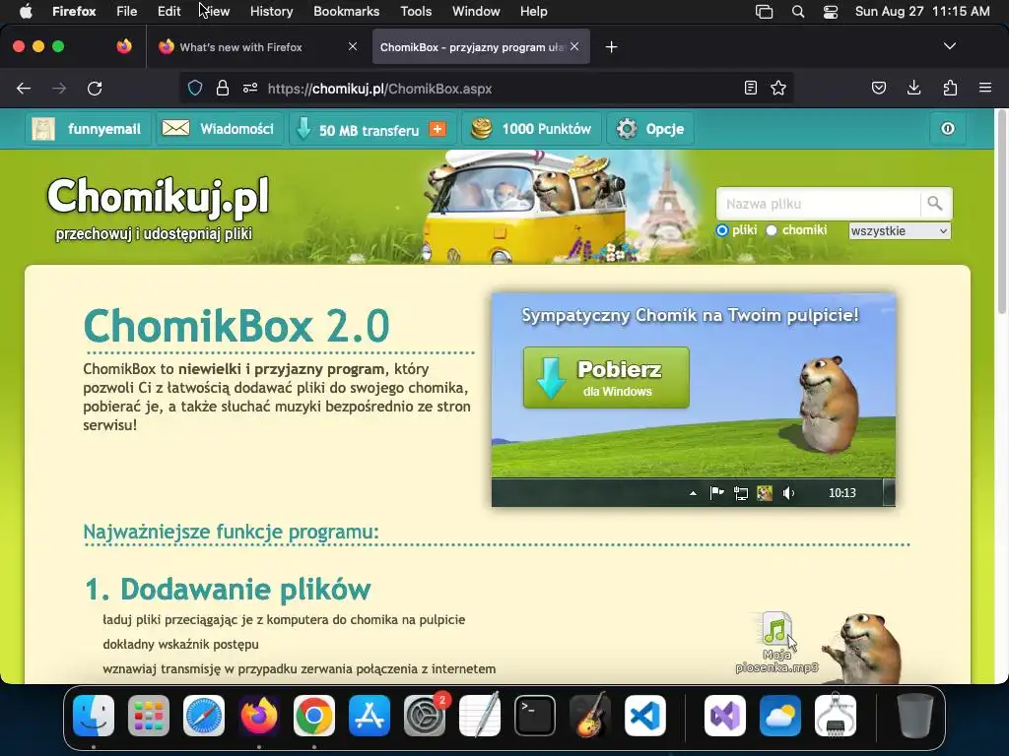Reload the current page
Screen dimensions: 1009x756
click(95, 88)
